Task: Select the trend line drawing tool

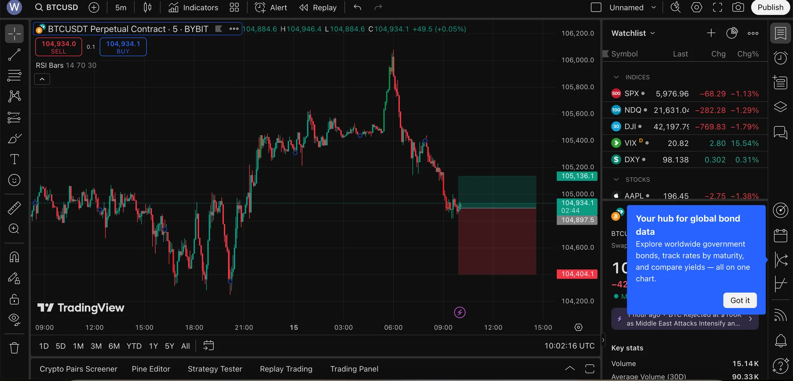Action: (14, 54)
